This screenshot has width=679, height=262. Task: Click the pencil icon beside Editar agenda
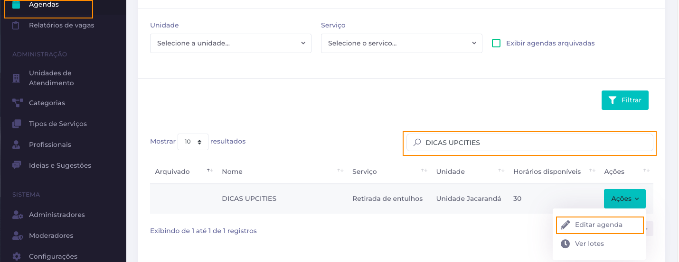click(565, 225)
